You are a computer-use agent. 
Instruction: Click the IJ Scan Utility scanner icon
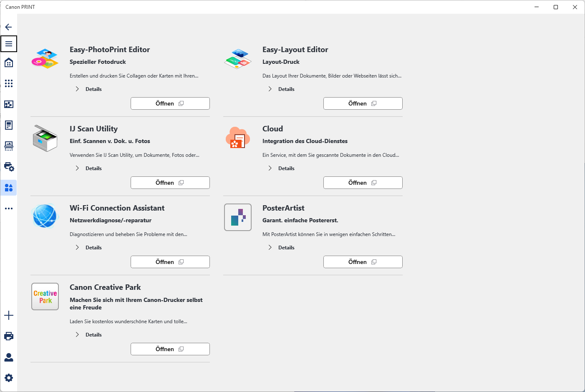(45, 138)
